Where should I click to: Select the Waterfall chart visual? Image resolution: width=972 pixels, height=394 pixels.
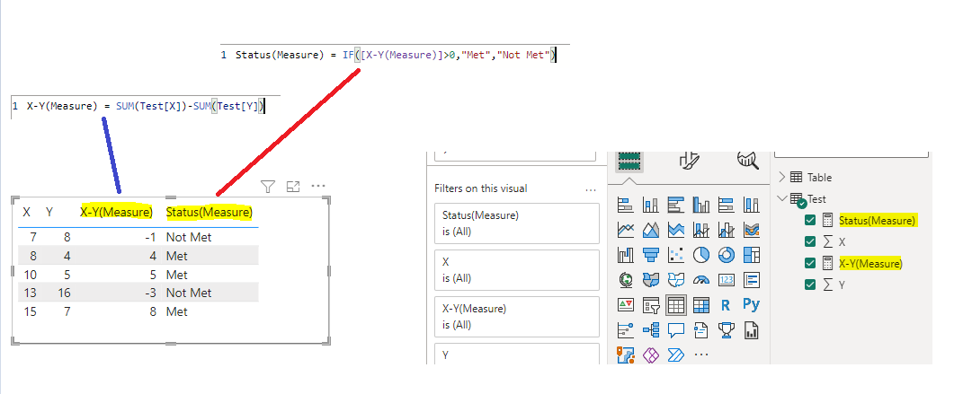[x=626, y=254]
